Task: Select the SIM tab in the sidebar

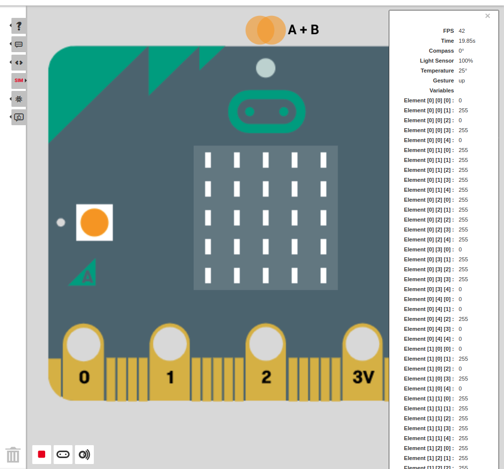Action: [19, 80]
